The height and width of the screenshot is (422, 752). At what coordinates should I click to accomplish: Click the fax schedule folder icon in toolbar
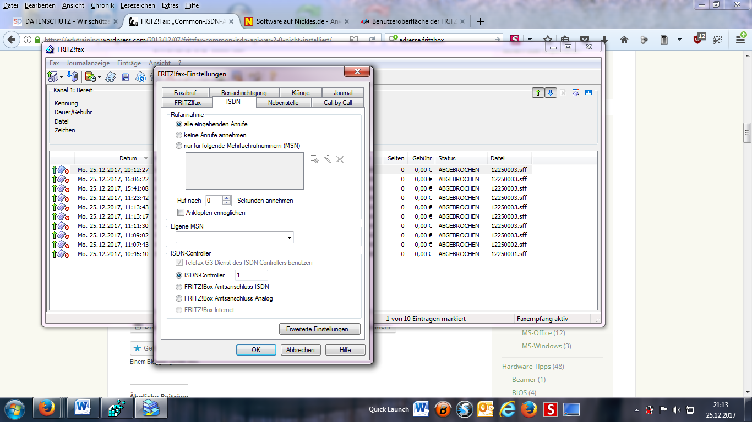coord(90,76)
